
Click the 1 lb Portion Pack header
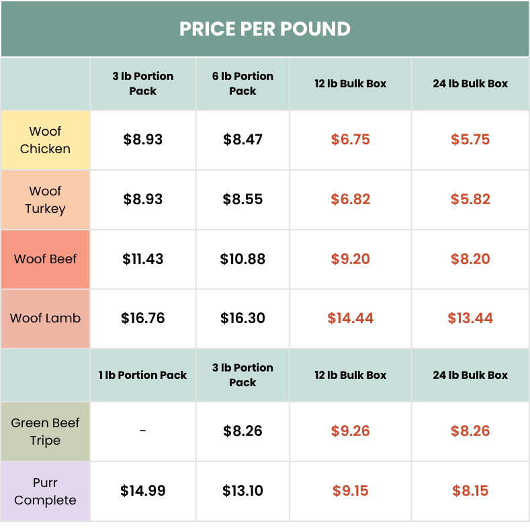click(142, 375)
